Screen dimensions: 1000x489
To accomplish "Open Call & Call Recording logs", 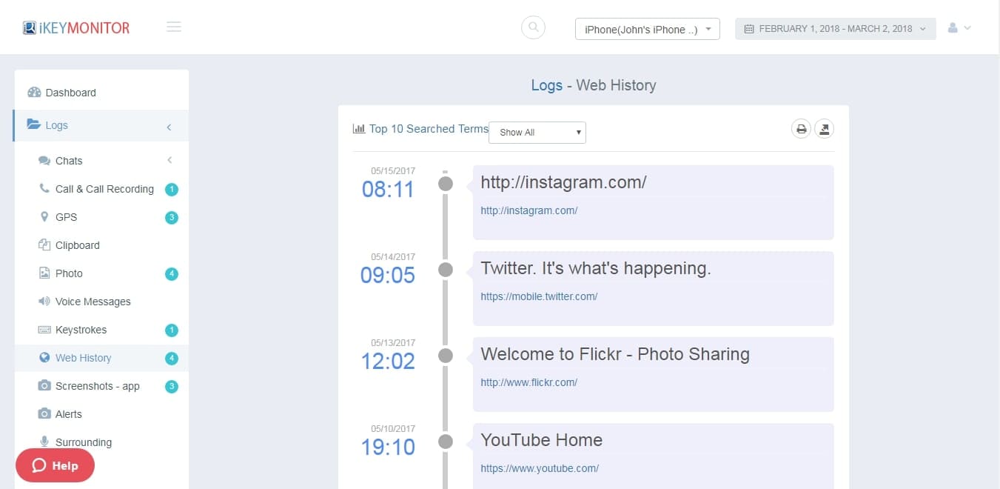I will [x=104, y=189].
